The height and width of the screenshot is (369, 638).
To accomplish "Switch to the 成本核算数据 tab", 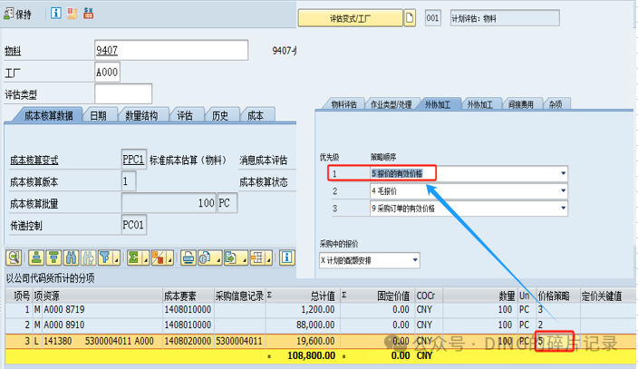I will coord(48,116).
